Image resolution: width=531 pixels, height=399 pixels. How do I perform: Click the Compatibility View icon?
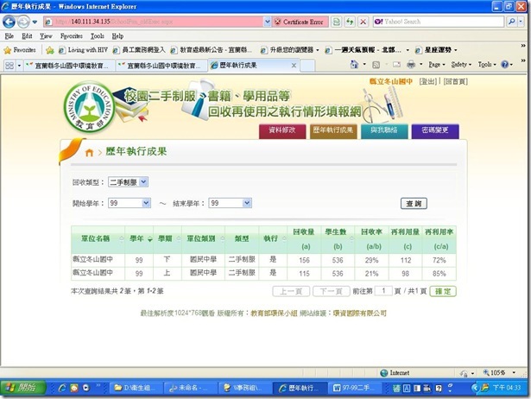tap(336, 22)
